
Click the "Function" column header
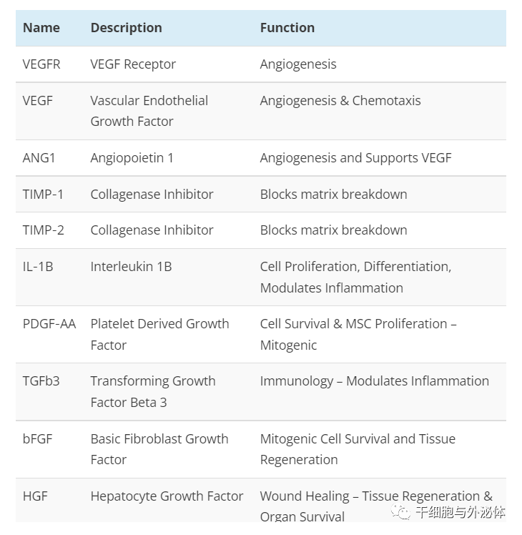tap(287, 28)
